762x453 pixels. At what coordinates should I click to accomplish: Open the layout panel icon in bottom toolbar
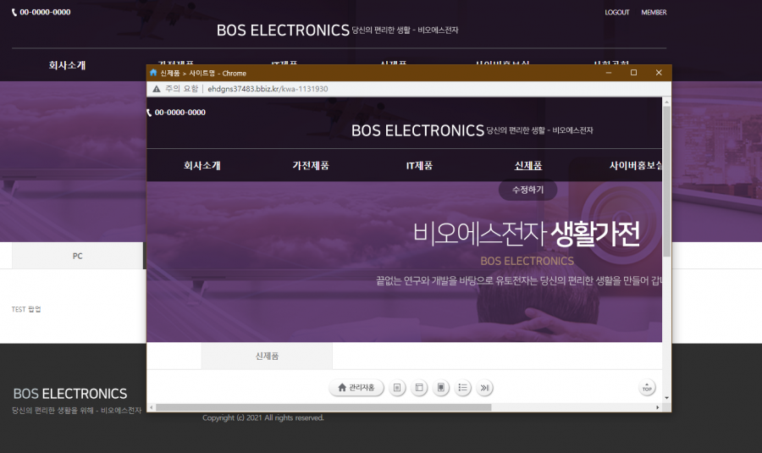coord(419,388)
